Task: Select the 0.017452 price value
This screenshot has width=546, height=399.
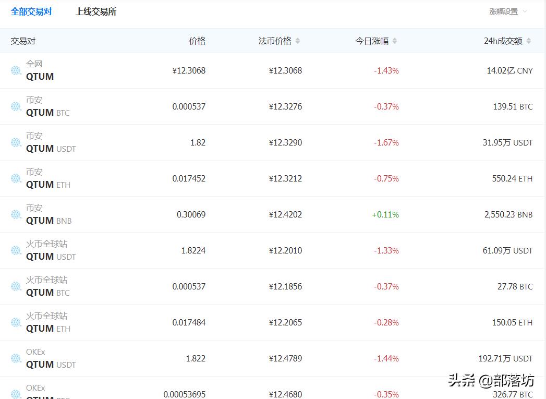Action: (189, 178)
